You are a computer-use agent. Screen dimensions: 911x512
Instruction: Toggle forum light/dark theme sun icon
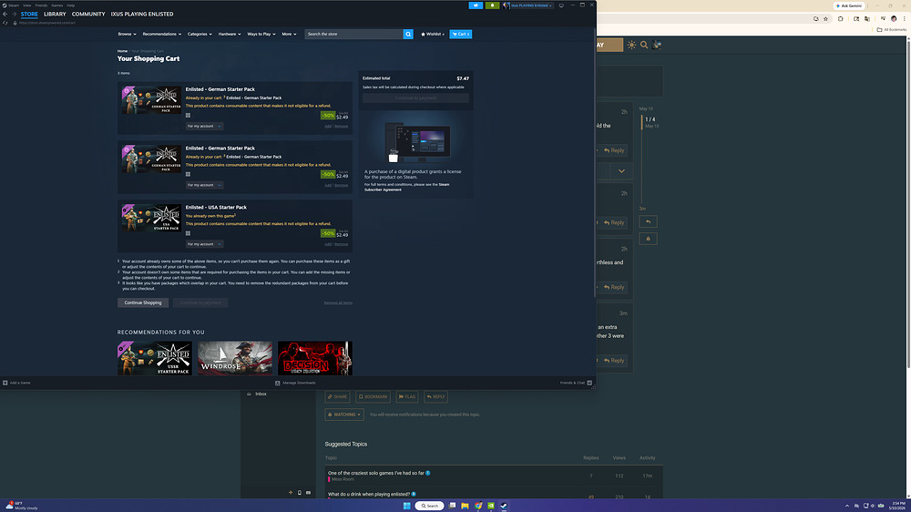tap(631, 45)
